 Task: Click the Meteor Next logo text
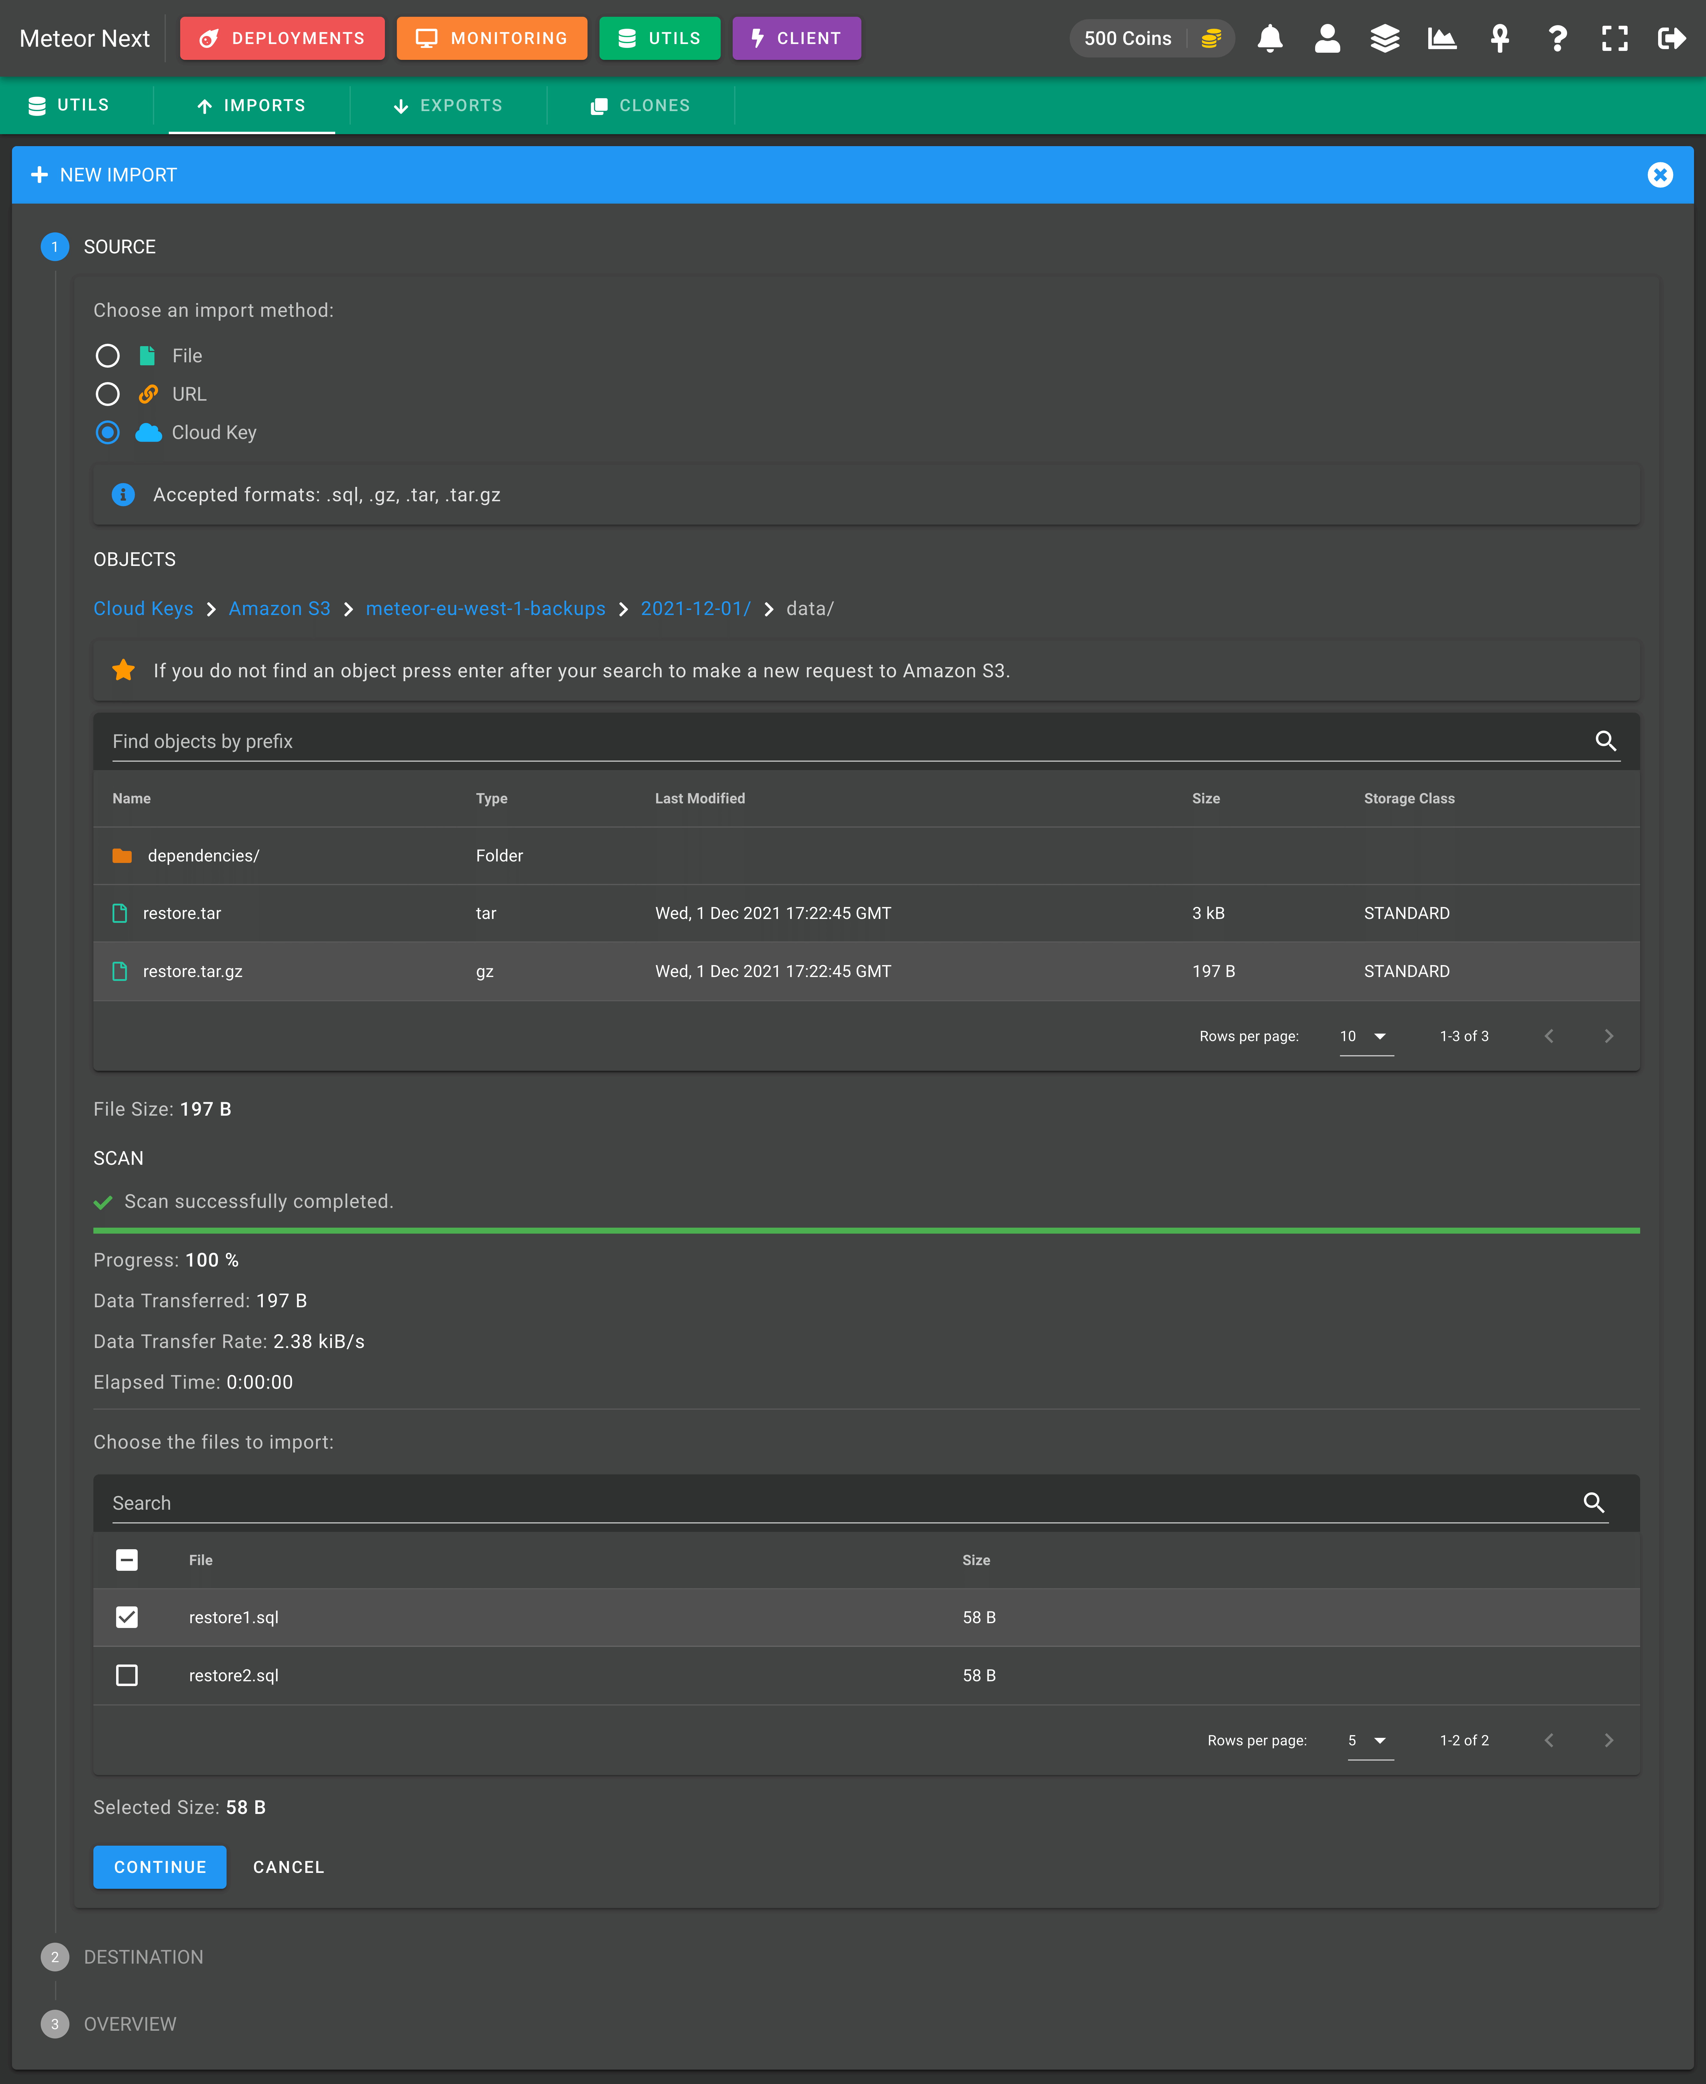coord(84,38)
